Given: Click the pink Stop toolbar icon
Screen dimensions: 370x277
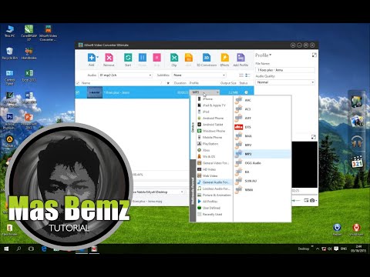Looking at the screenshot, I should (x=156, y=58).
